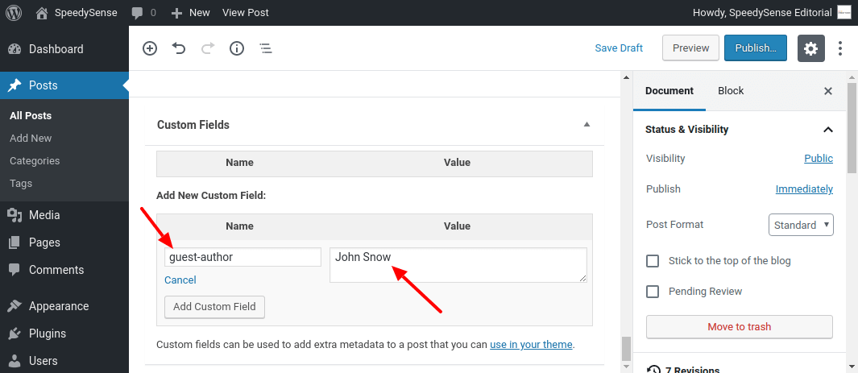Image resolution: width=858 pixels, height=373 pixels.
Task: Open the Howdy, SpeedySense Editorial account menu
Action: (x=772, y=13)
